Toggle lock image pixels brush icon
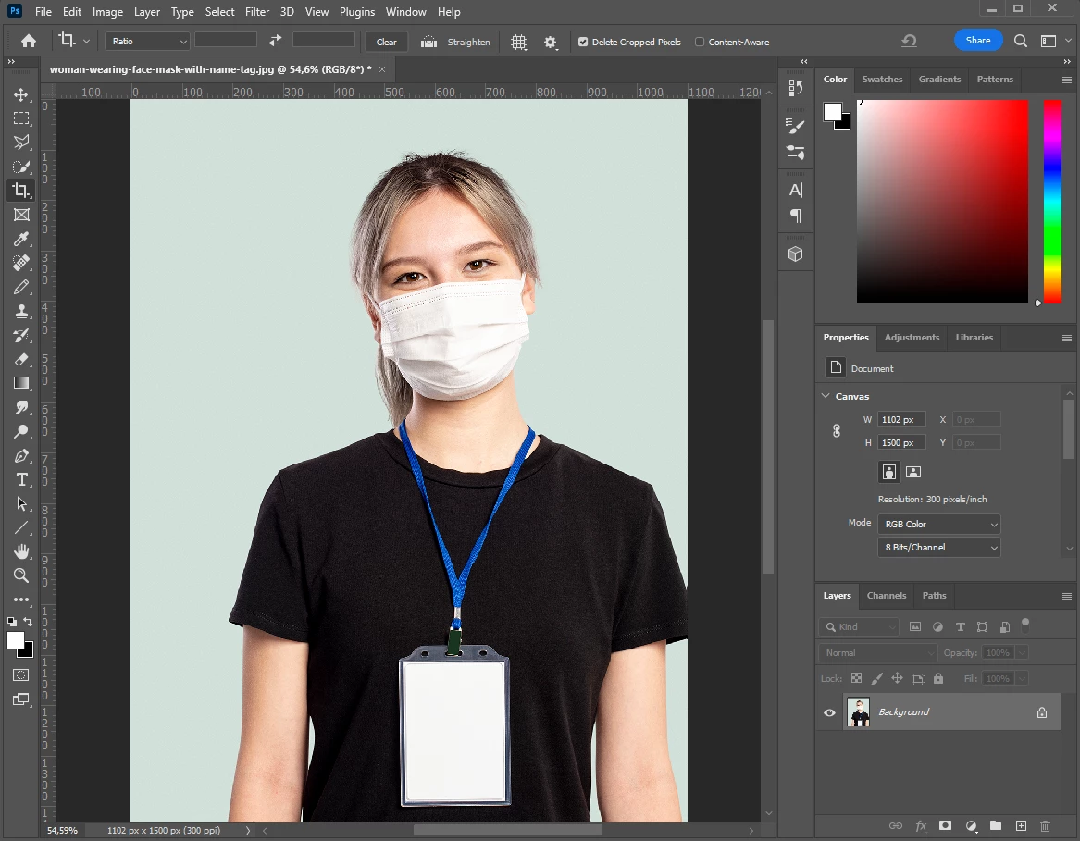1080x841 pixels. [876, 678]
